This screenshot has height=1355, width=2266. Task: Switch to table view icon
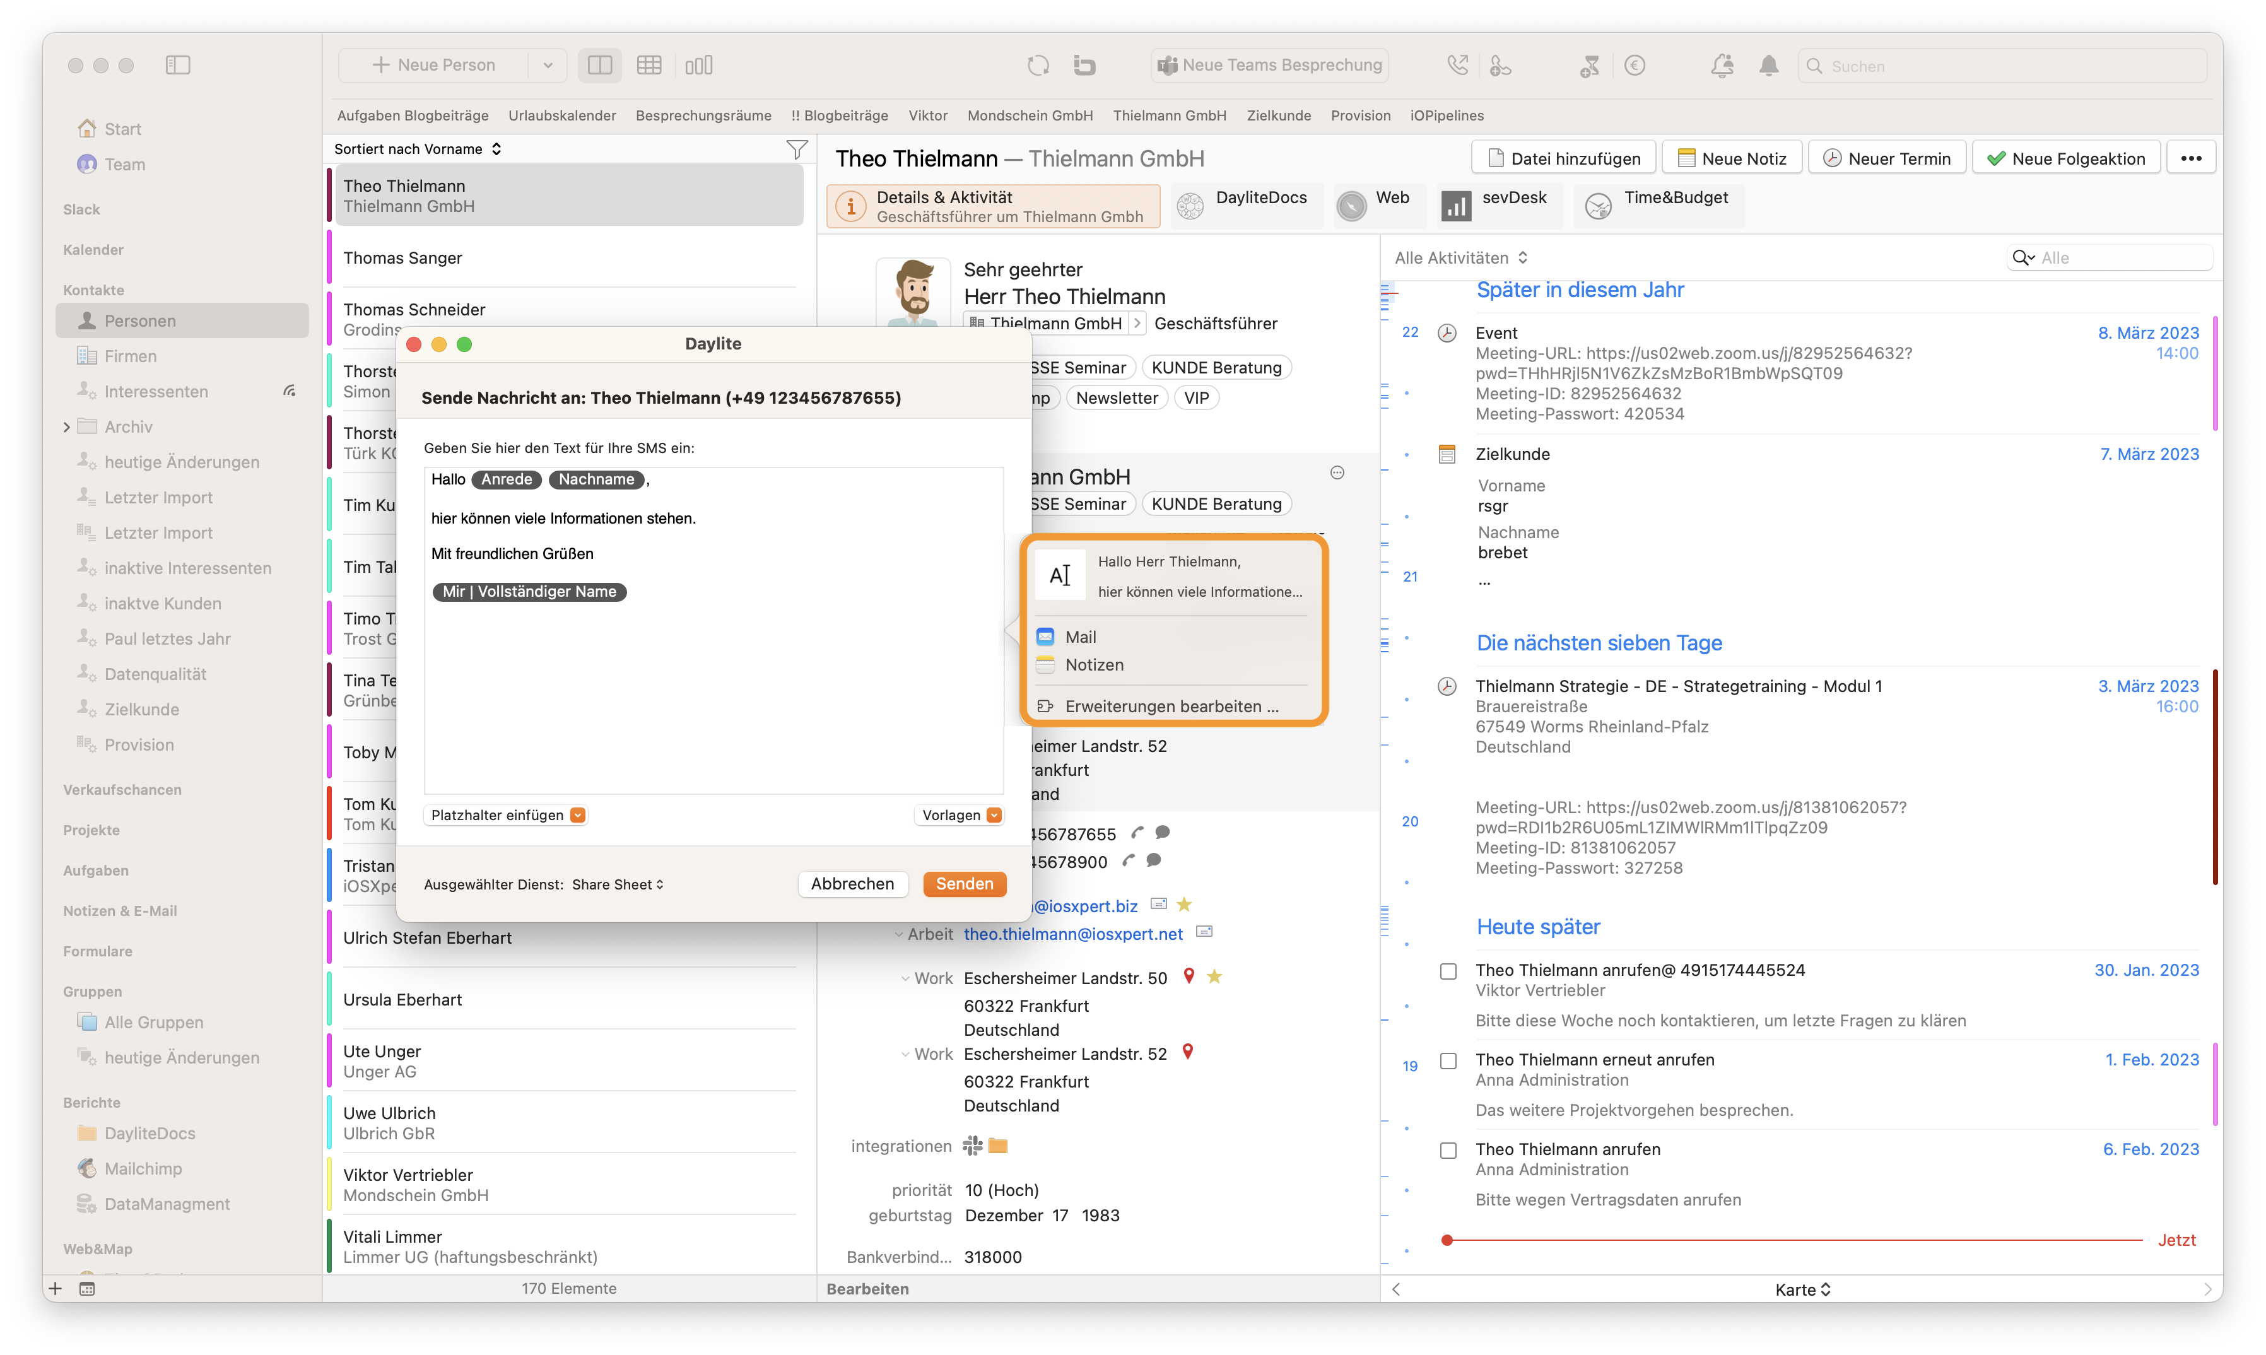click(649, 65)
